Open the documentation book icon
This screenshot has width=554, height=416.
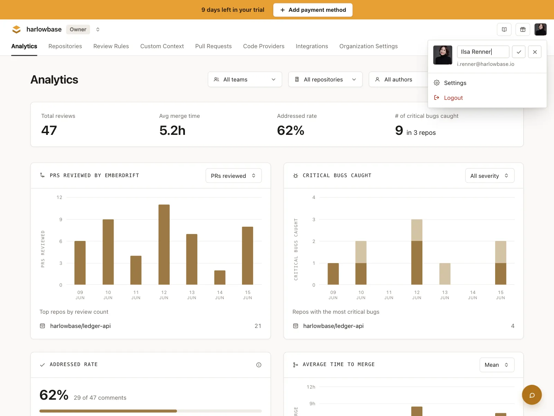(504, 29)
